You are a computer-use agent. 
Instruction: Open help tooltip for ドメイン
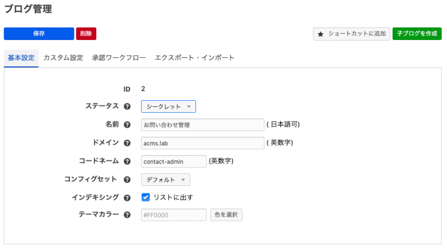[127, 143]
